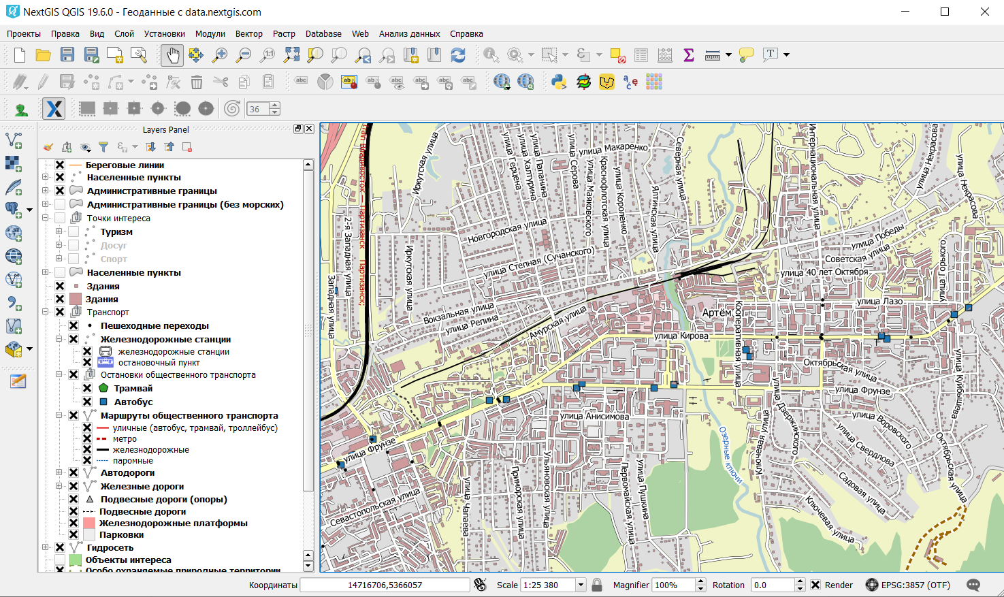Click the Open Project folder icon

tap(44, 55)
